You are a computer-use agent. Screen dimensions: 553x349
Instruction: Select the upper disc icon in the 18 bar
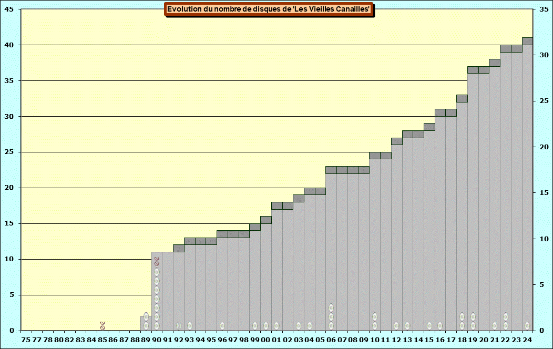click(x=462, y=316)
